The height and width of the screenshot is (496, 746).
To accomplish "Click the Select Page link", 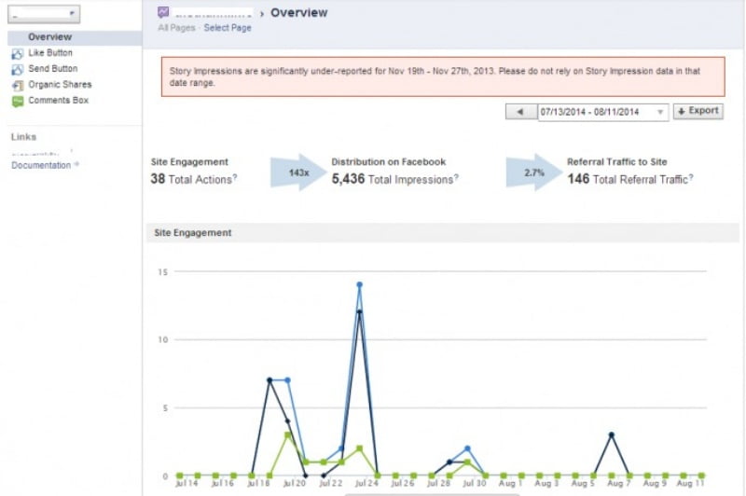I will (x=228, y=28).
